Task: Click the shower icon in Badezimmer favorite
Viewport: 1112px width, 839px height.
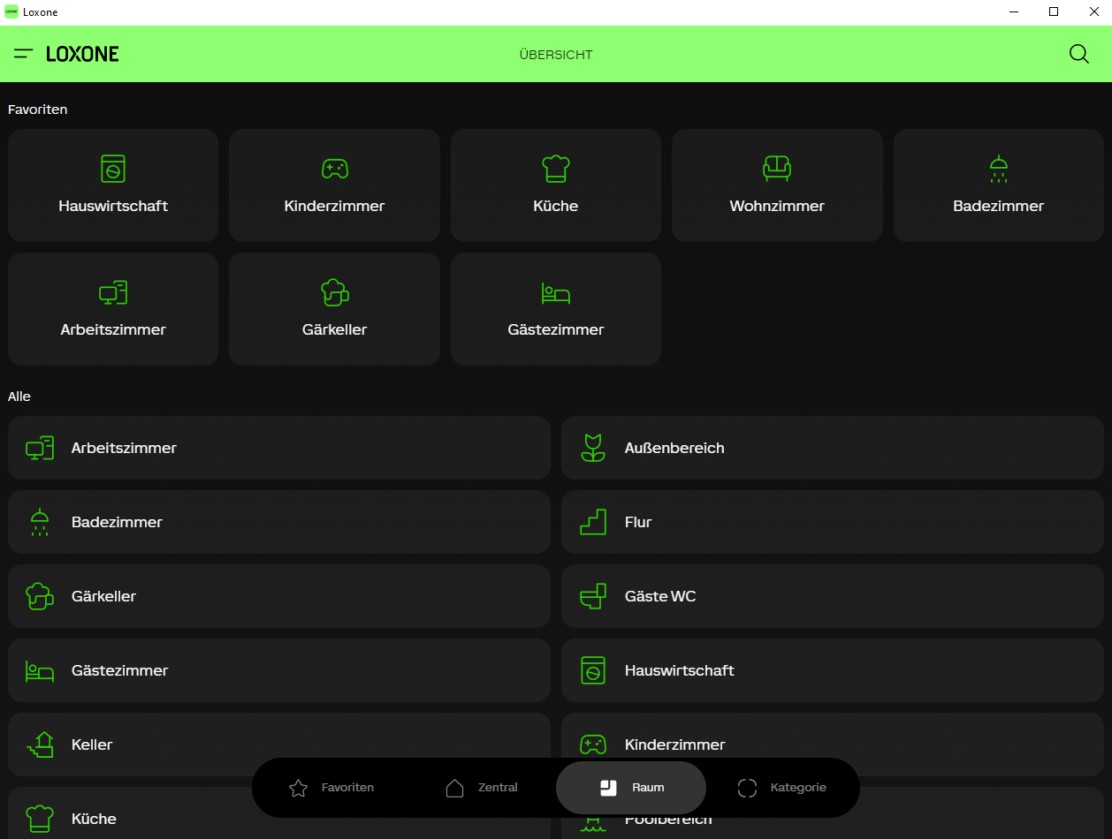Action: 998,169
